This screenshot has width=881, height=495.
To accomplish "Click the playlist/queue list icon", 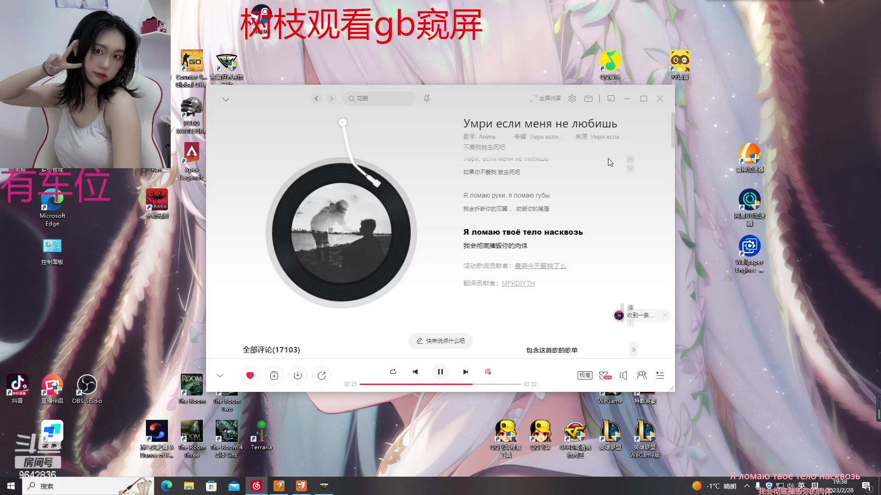I will click(x=659, y=375).
